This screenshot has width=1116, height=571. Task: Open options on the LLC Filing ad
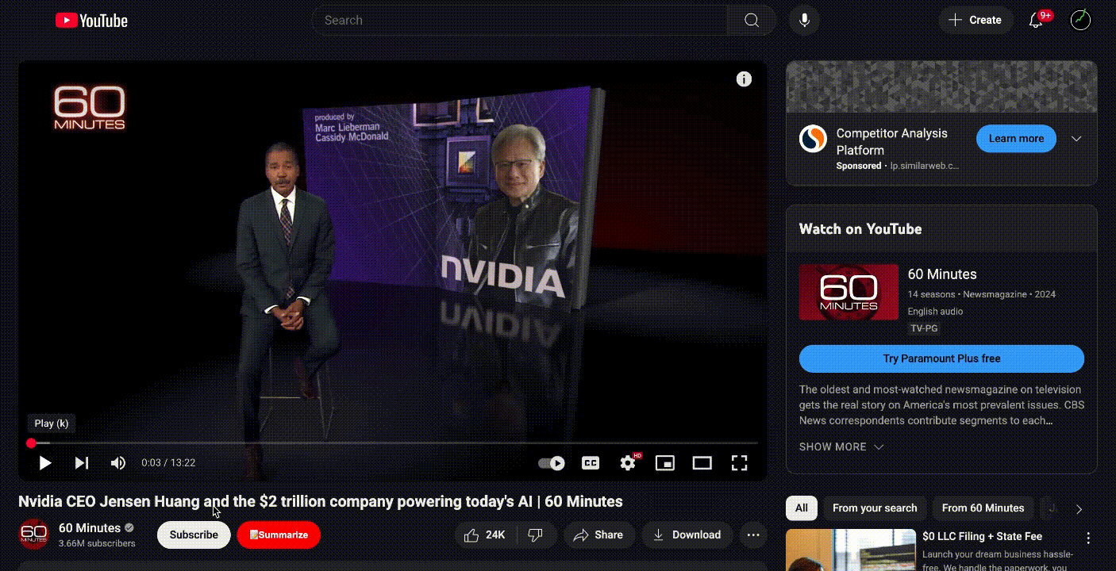(x=1087, y=538)
